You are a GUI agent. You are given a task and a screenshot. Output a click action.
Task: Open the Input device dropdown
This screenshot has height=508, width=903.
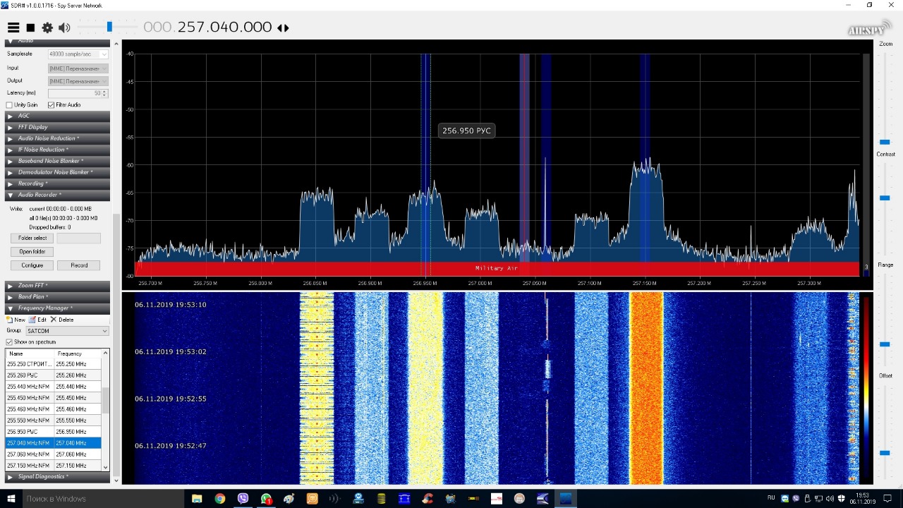click(x=78, y=68)
